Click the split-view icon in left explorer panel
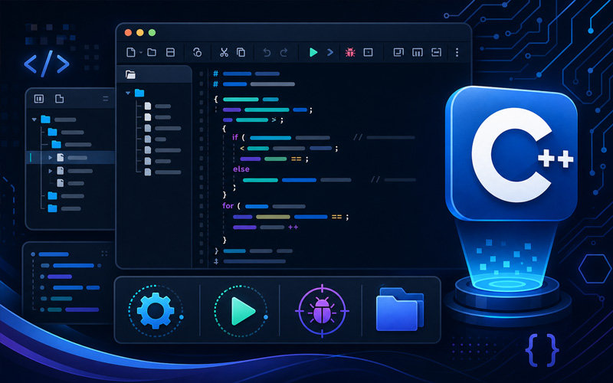The width and height of the screenshot is (613, 383). pyautogui.click(x=39, y=99)
